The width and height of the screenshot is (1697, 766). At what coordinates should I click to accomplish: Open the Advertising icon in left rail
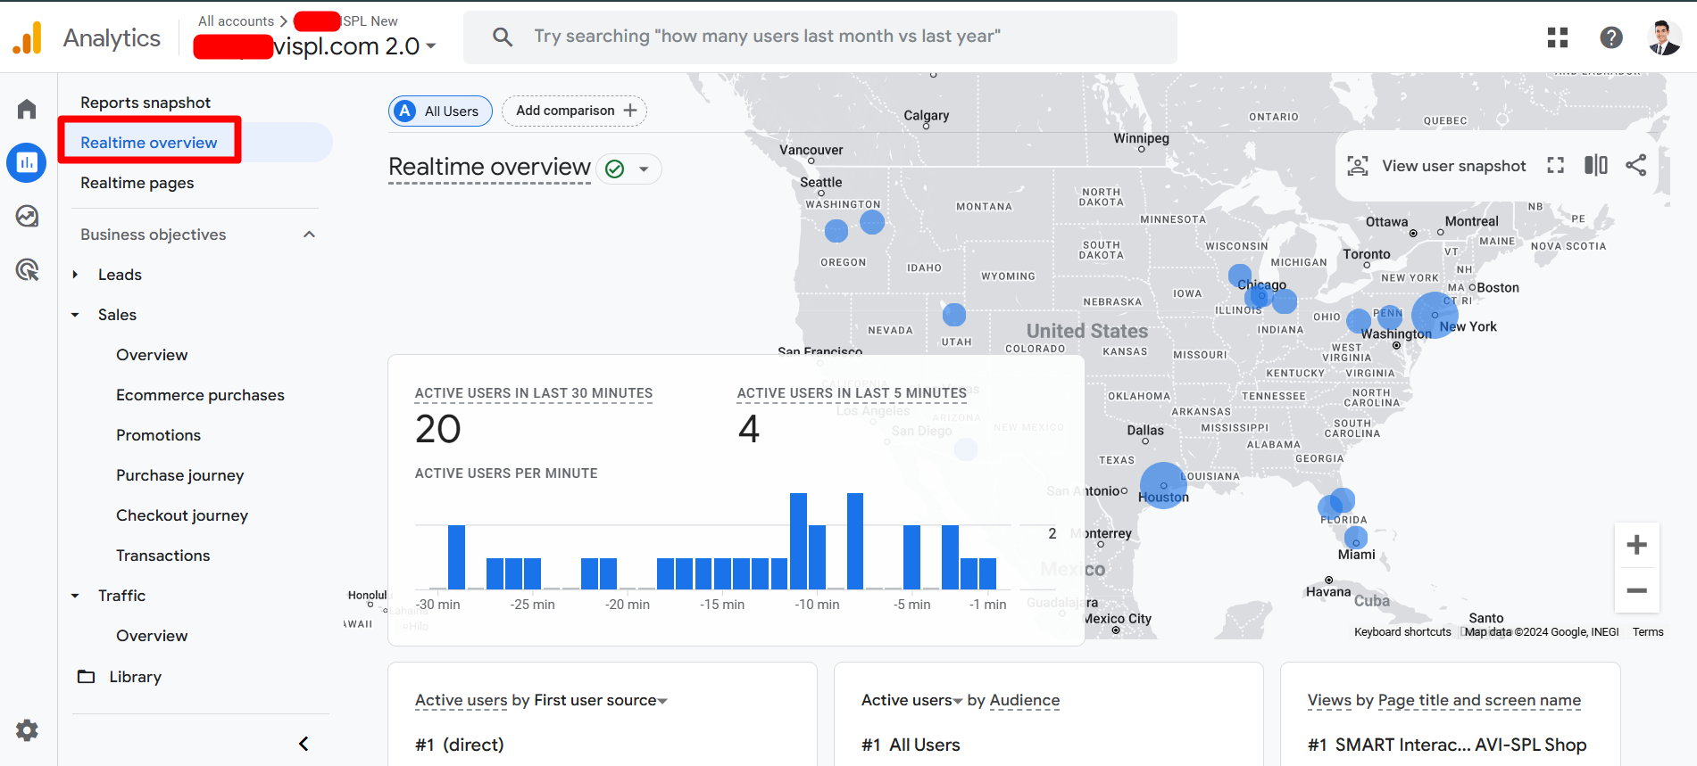click(x=27, y=269)
